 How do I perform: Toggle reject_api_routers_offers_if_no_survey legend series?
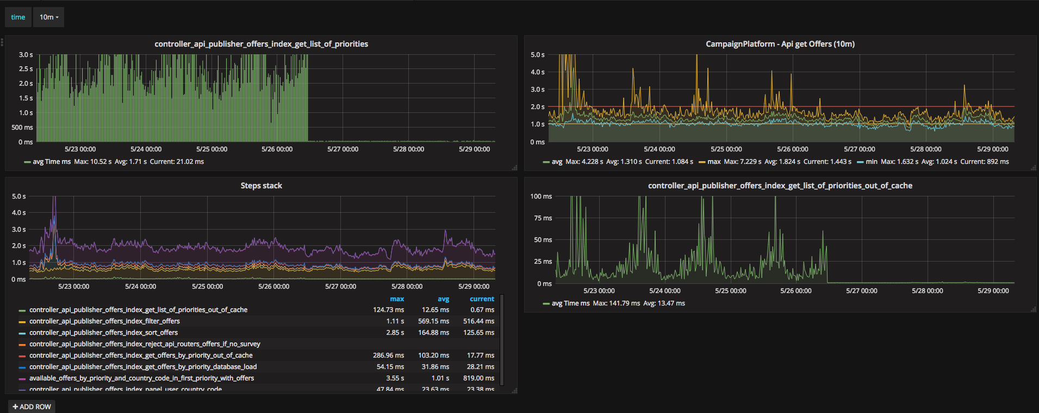[x=145, y=344]
